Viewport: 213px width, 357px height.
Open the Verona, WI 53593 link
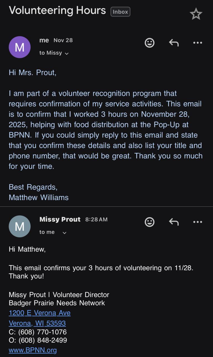click(x=37, y=323)
